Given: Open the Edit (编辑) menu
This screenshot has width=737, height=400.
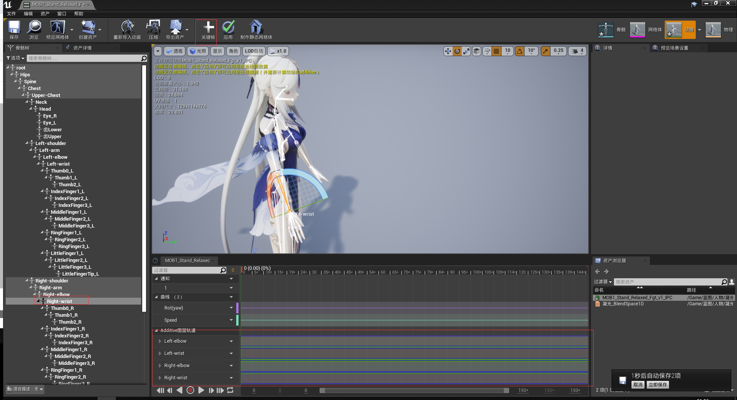Looking at the screenshot, I should [28, 14].
